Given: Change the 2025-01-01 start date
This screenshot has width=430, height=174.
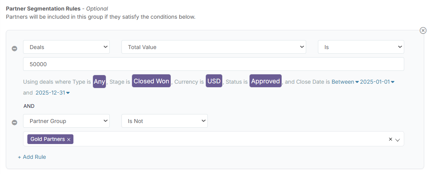Looking at the screenshot, I should click(x=377, y=82).
